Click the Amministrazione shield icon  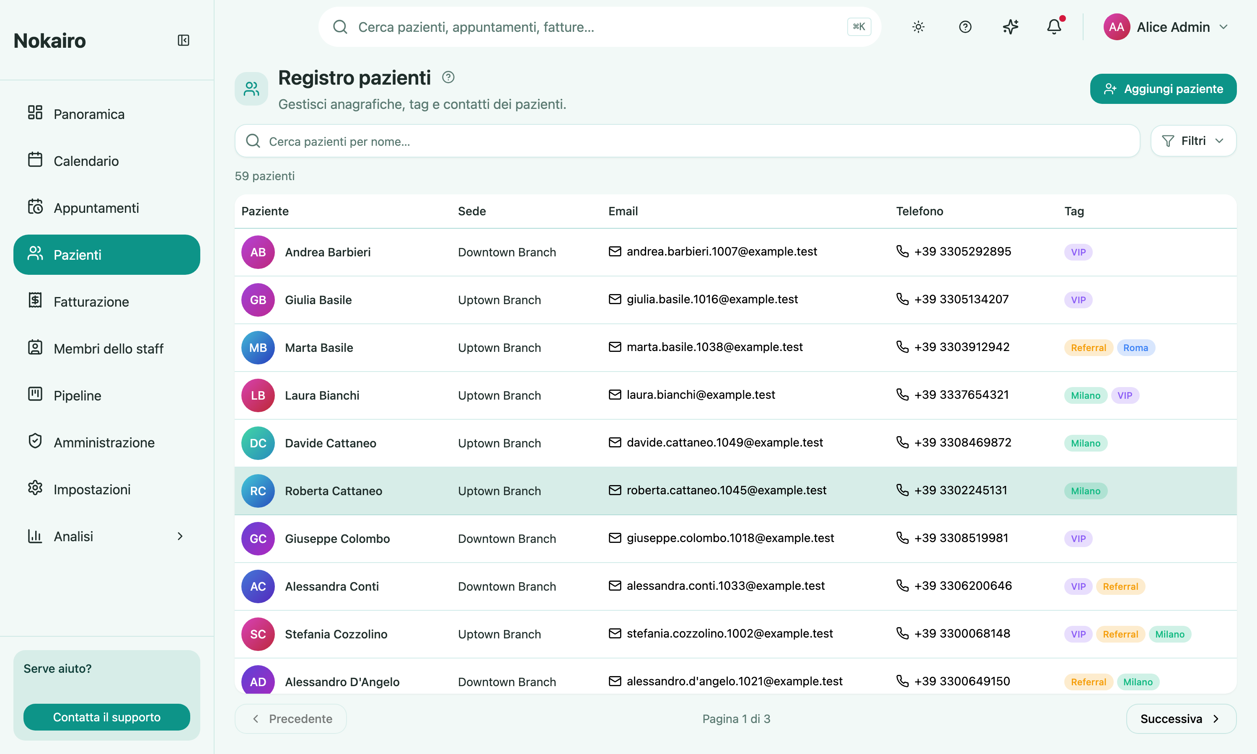pos(35,441)
